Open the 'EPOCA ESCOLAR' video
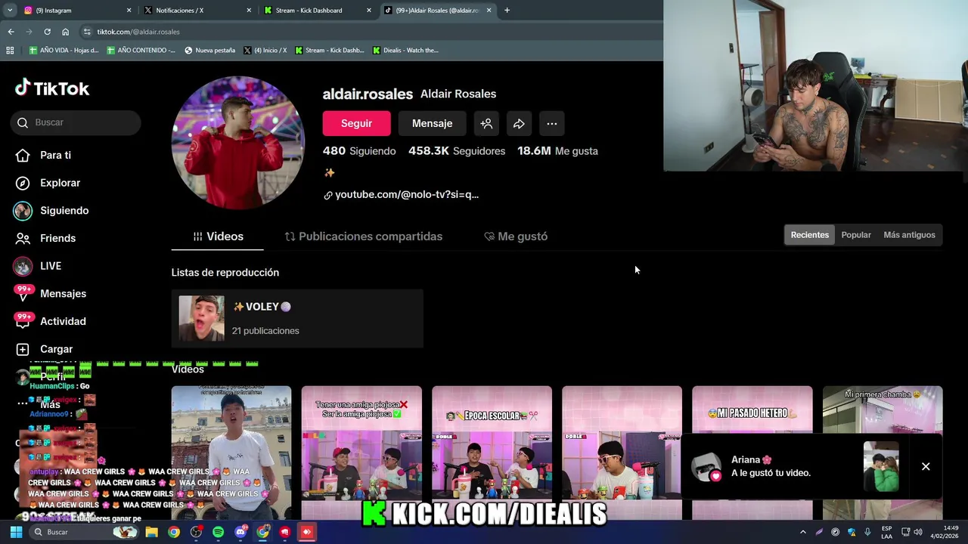The height and width of the screenshot is (544, 968). pos(492,453)
